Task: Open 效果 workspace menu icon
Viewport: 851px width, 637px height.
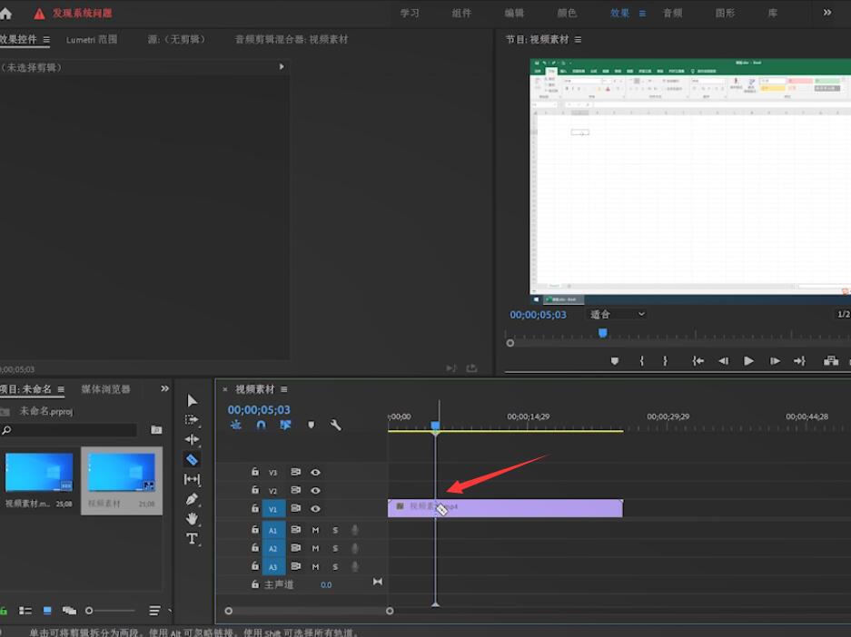Action: 643,14
